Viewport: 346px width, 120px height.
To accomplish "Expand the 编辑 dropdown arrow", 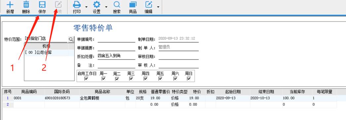I will pos(158,7).
